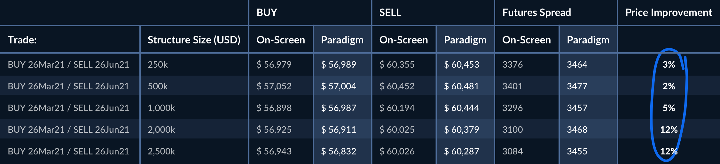Screen dimensions: 720x164
Task: Select the 3477 Paradigm futures spread value
Action: [577, 86]
